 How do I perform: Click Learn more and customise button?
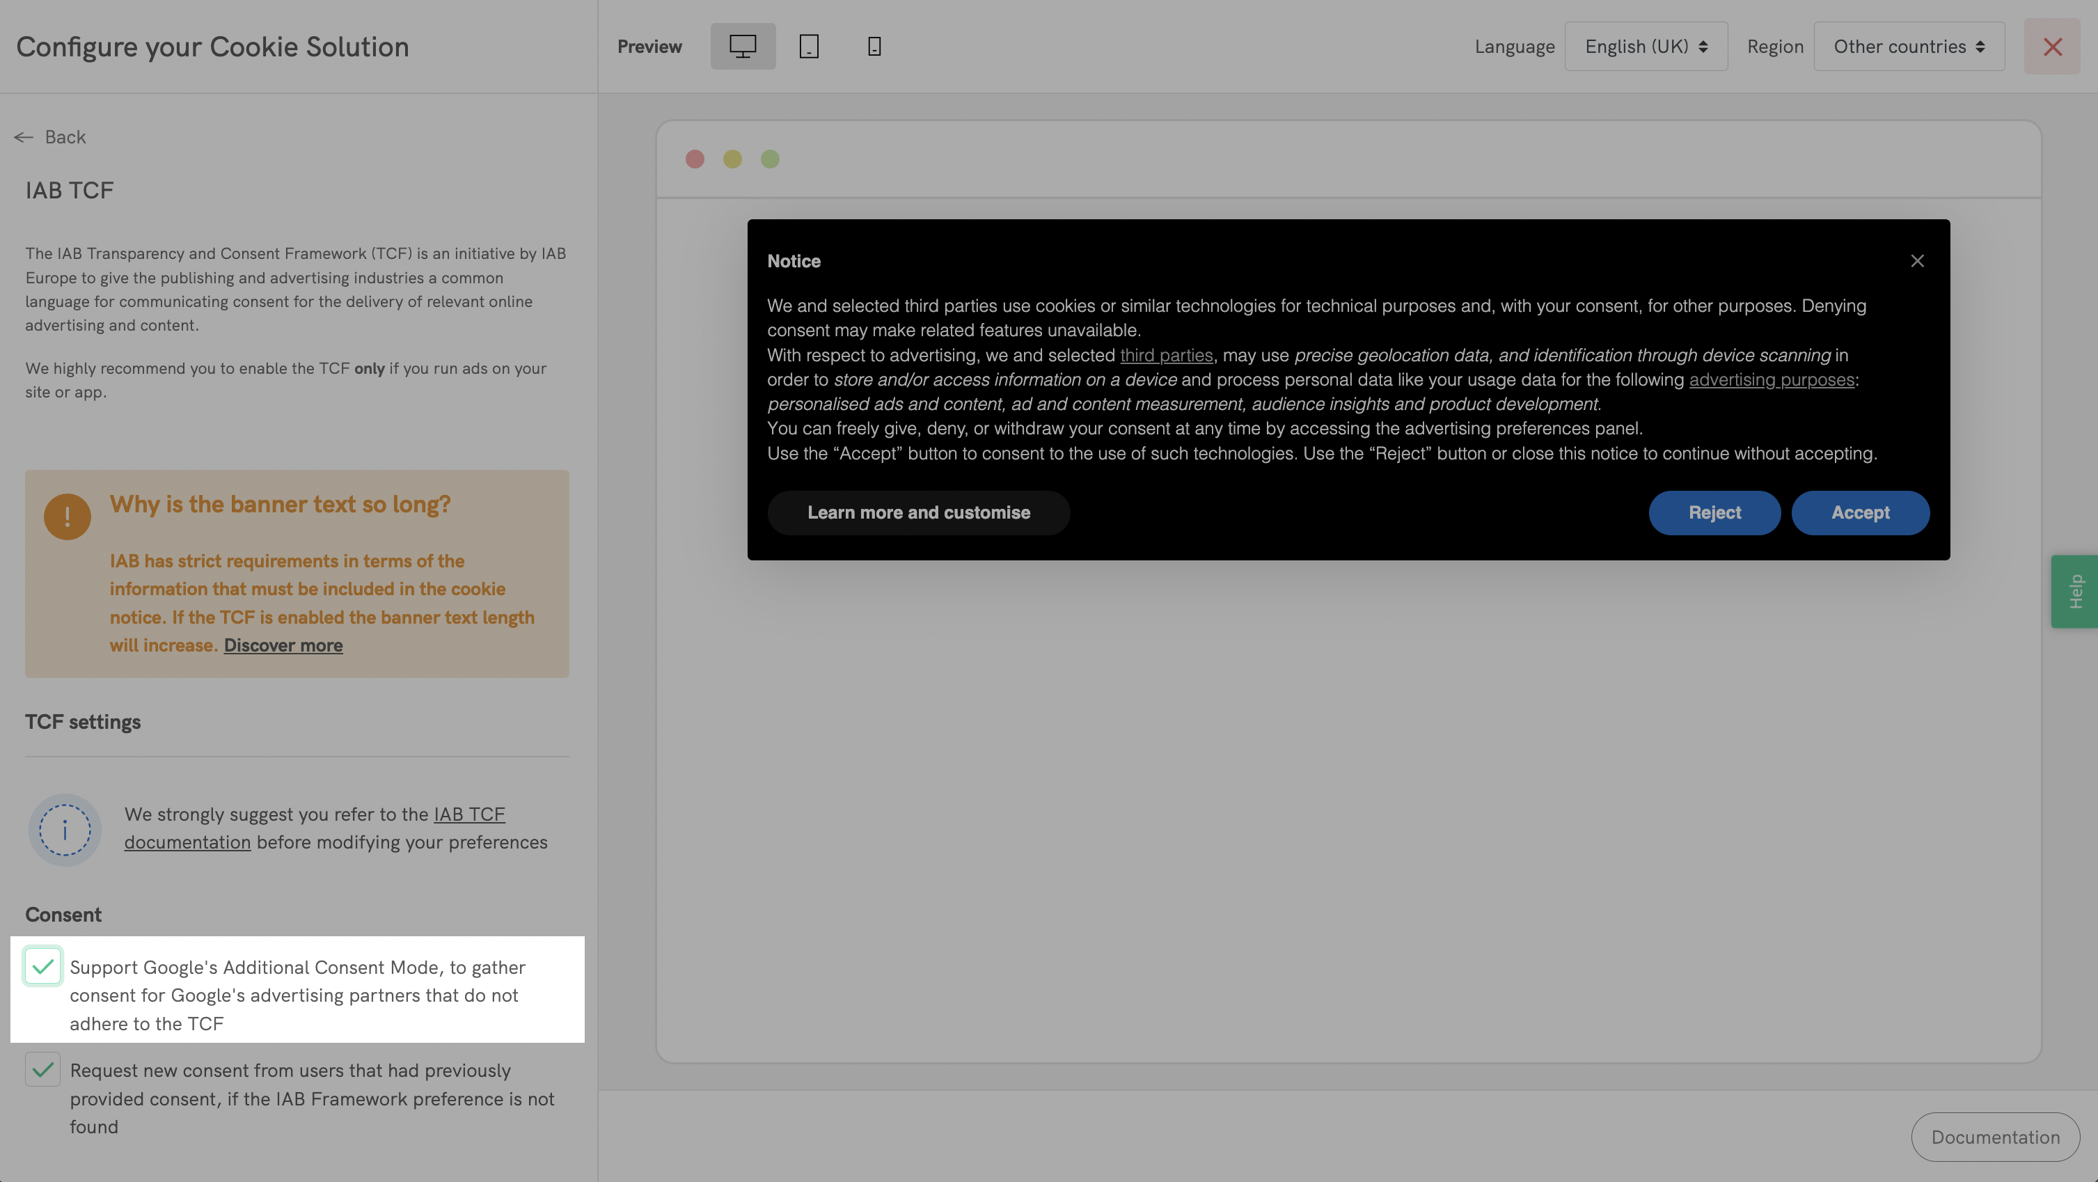(918, 512)
